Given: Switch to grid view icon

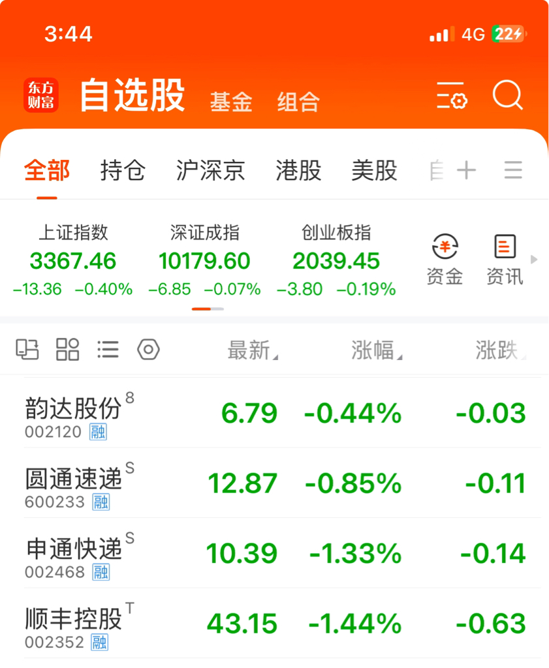Looking at the screenshot, I should (x=68, y=350).
